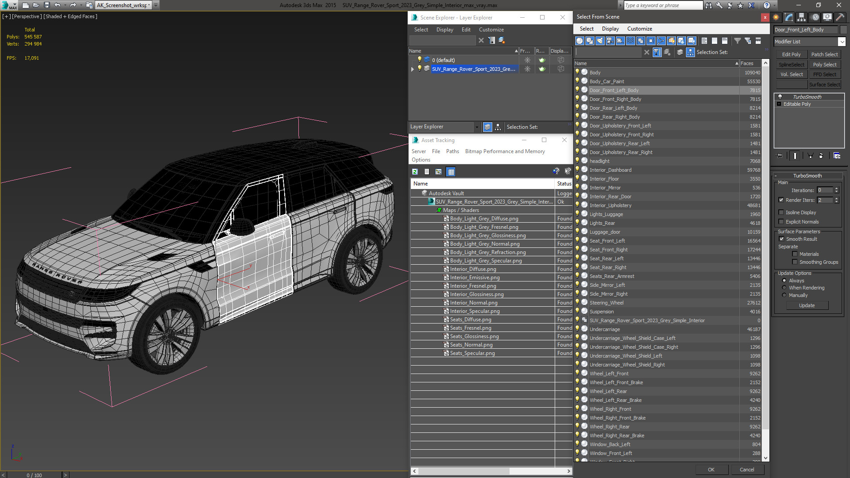Open Modifier List dropdown
The width and height of the screenshot is (850, 478).
[842, 42]
